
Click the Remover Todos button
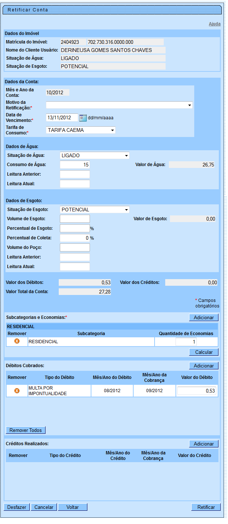[x=26, y=430]
